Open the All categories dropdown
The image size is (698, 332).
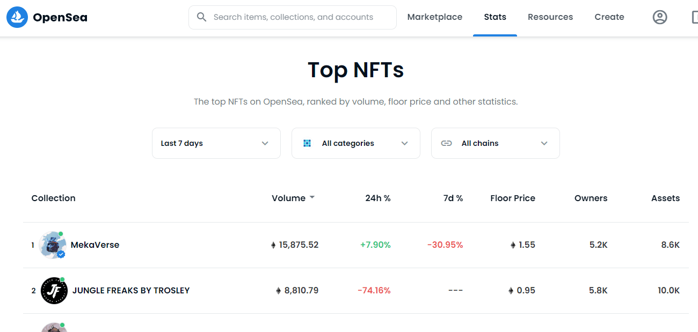[x=356, y=143]
